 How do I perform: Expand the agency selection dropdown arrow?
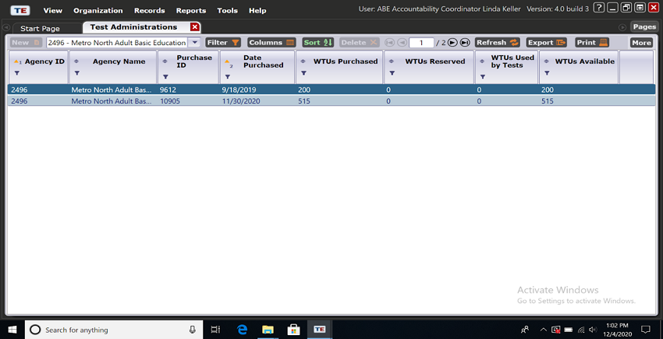pos(193,42)
